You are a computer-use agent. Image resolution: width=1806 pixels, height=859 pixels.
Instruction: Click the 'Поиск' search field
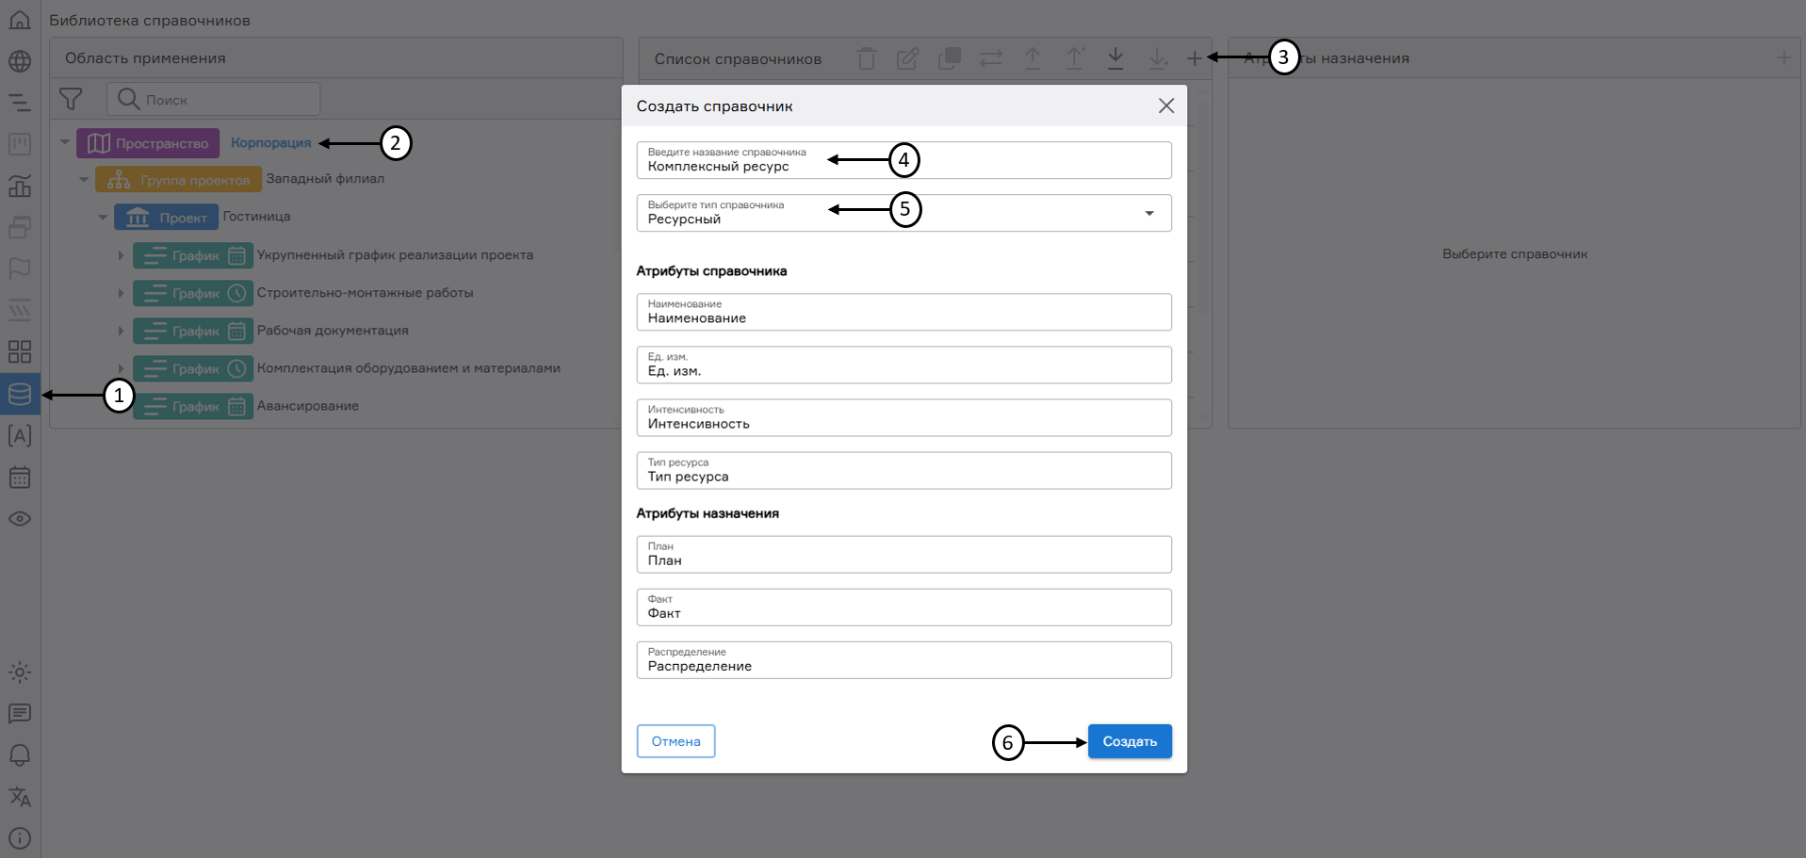coord(213,99)
